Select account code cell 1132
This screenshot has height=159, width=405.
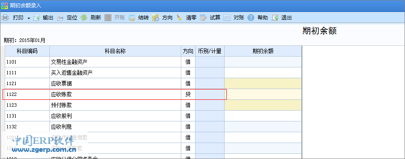pos(27,127)
